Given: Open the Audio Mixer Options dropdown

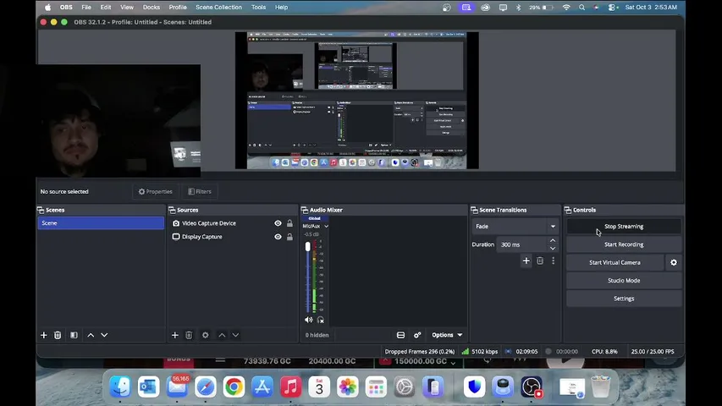Looking at the screenshot, I should click(x=447, y=335).
